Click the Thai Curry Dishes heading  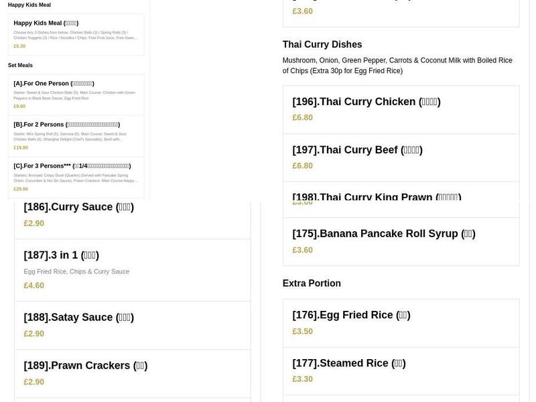click(x=322, y=44)
